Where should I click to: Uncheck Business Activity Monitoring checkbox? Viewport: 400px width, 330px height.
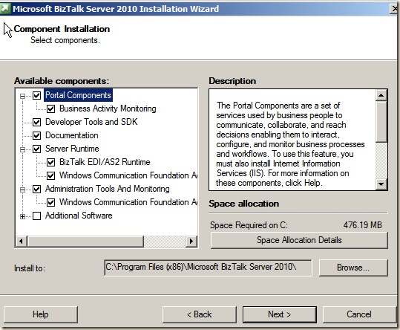pyautogui.click(x=50, y=109)
